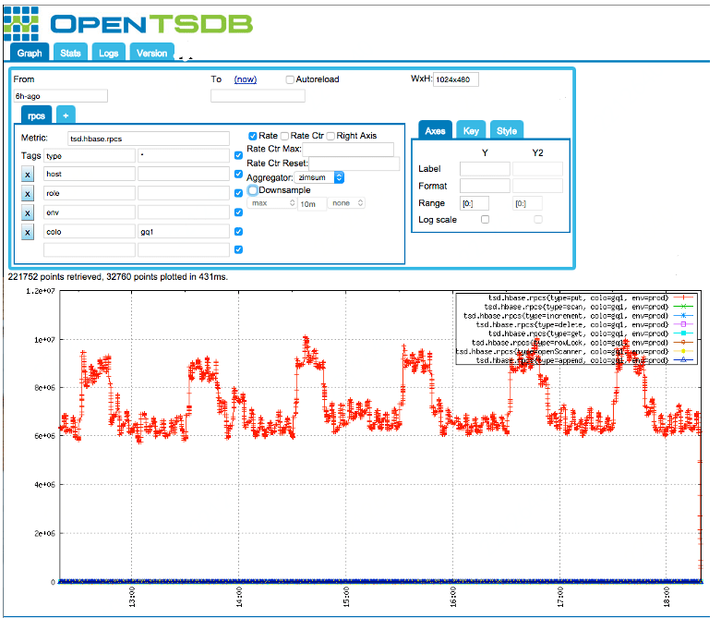Remove the host tag with x
This screenshot has height=618, width=721.
(x=28, y=174)
